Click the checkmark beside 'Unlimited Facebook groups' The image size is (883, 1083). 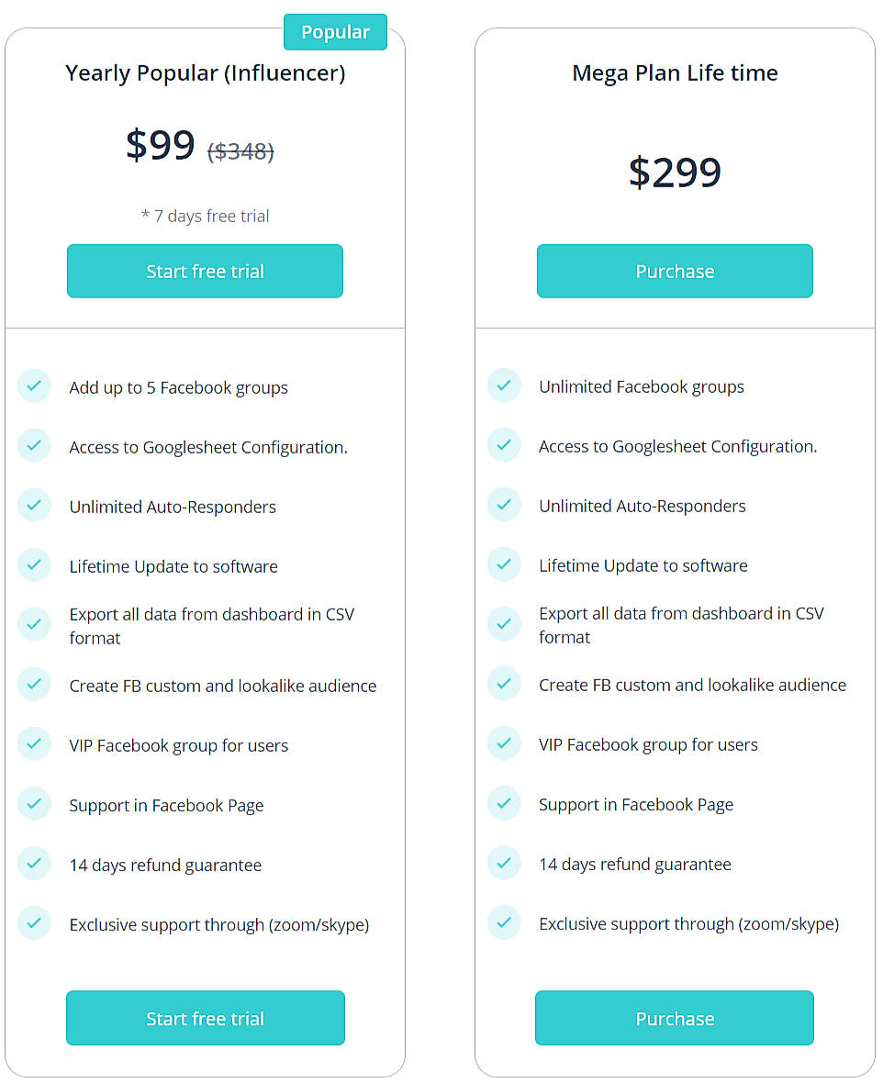504,385
